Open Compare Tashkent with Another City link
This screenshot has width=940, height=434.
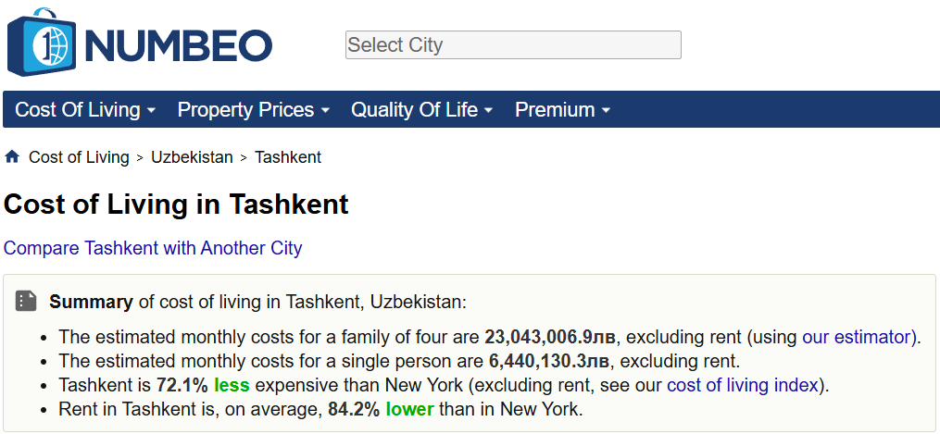[x=153, y=248]
